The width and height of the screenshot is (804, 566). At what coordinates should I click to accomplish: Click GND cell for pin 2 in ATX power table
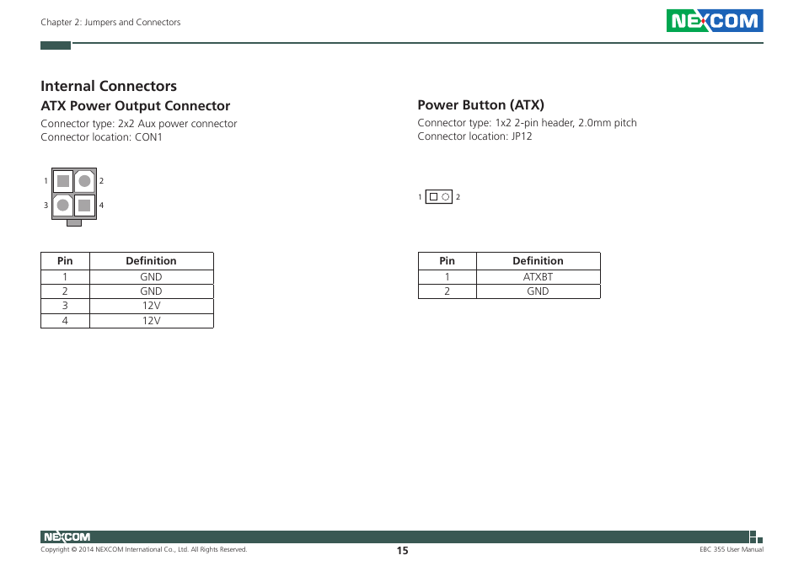tap(151, 291)
